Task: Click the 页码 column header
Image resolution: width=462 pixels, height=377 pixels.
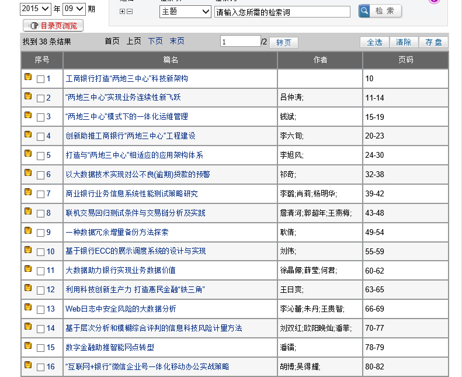Action: tap(406, 60)
